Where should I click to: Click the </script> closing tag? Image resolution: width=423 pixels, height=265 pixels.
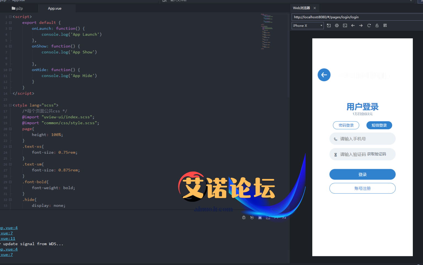click(23, 93)
